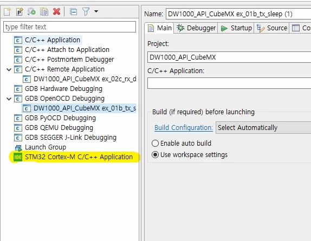This screenshot has height=241, width=311.
Task: Click the Export launch configuration icon
Action: [31, 12]
